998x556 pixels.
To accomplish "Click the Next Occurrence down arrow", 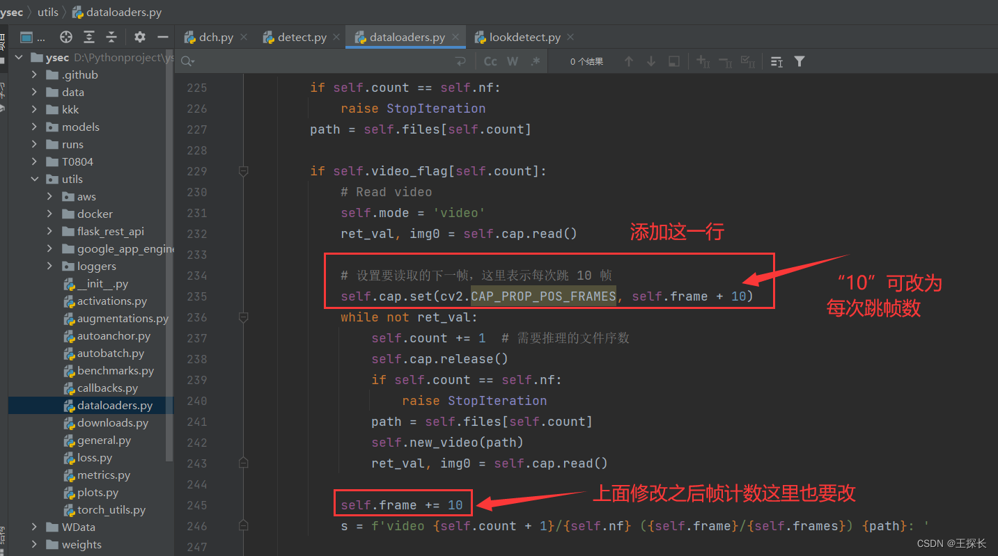I will click(x=650, y=61).
